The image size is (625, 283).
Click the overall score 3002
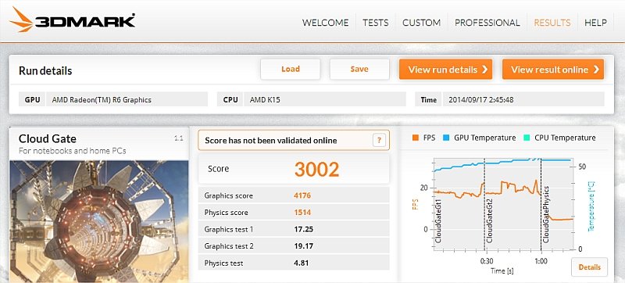(x=317, y=170)
